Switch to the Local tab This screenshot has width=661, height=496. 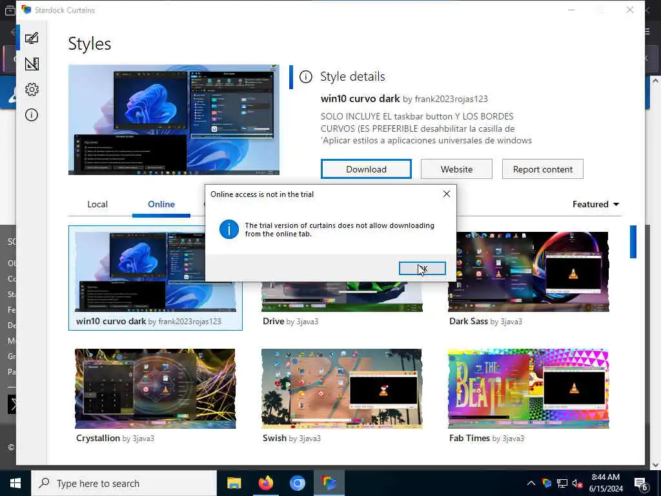[97, 204]
